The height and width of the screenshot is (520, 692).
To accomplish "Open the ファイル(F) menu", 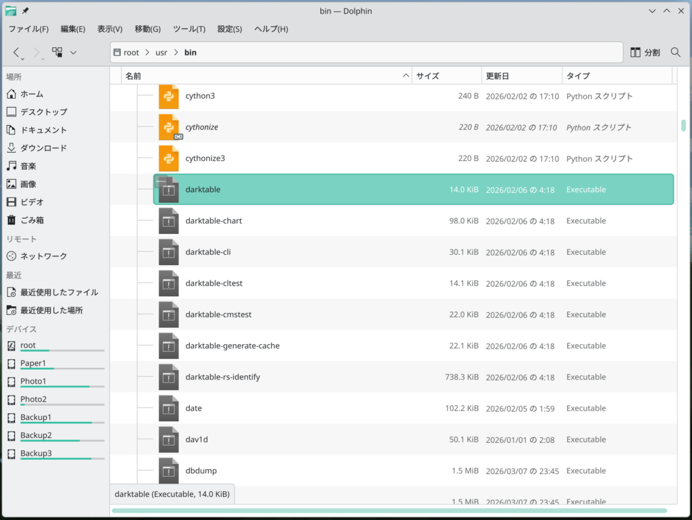I will pos(28,29).
